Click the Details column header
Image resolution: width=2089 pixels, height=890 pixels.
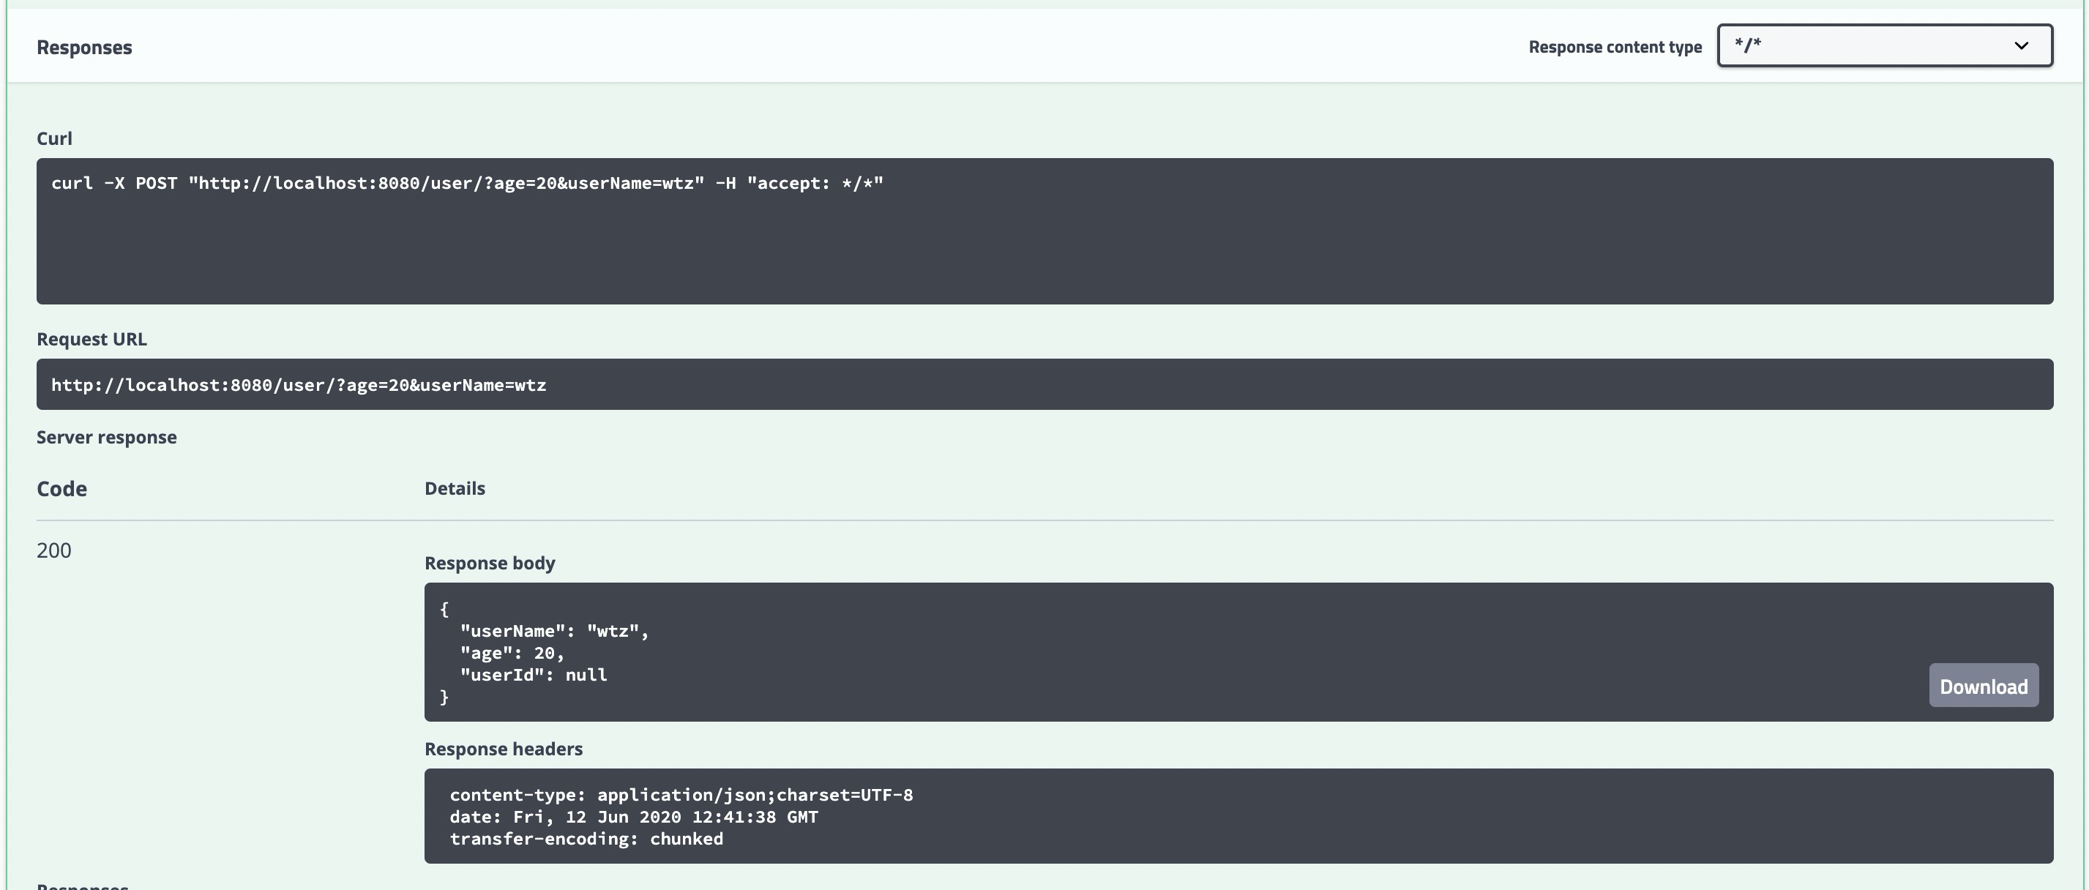455,488
